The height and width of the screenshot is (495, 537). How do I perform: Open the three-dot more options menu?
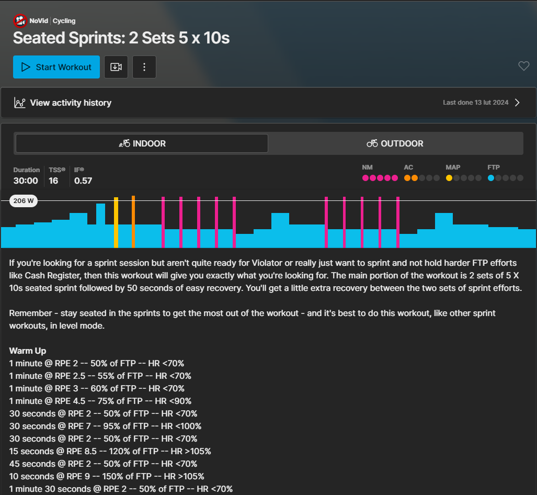tap(144, 67)
